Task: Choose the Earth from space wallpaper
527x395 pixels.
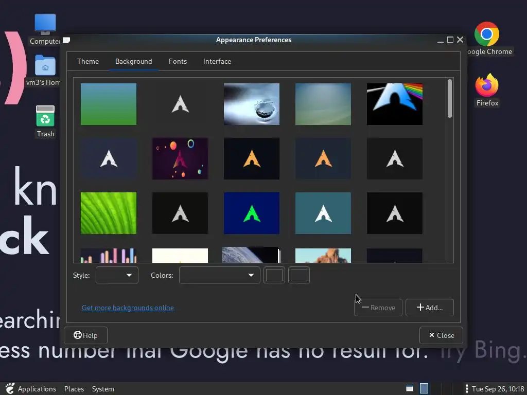Action: tap(251, 255)
